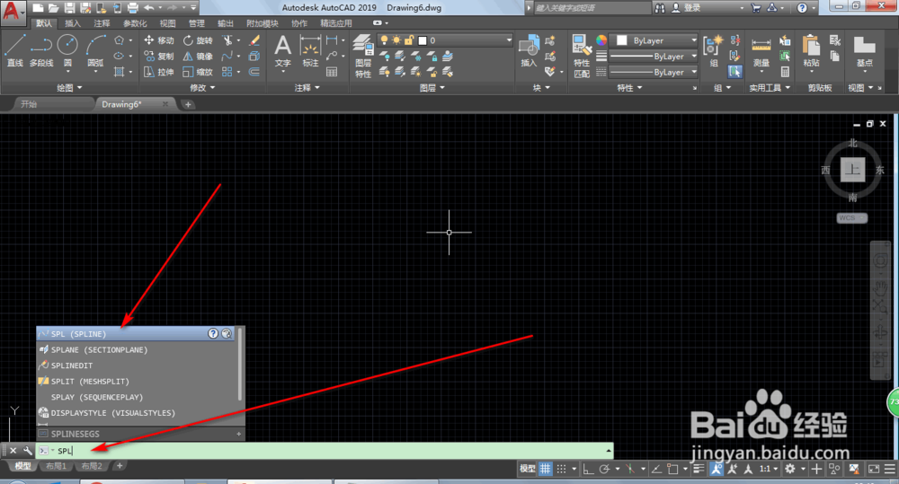Toggle polar tracking in status bar
The height and width of the screenshot is (484, 899).
click(604, 469)
